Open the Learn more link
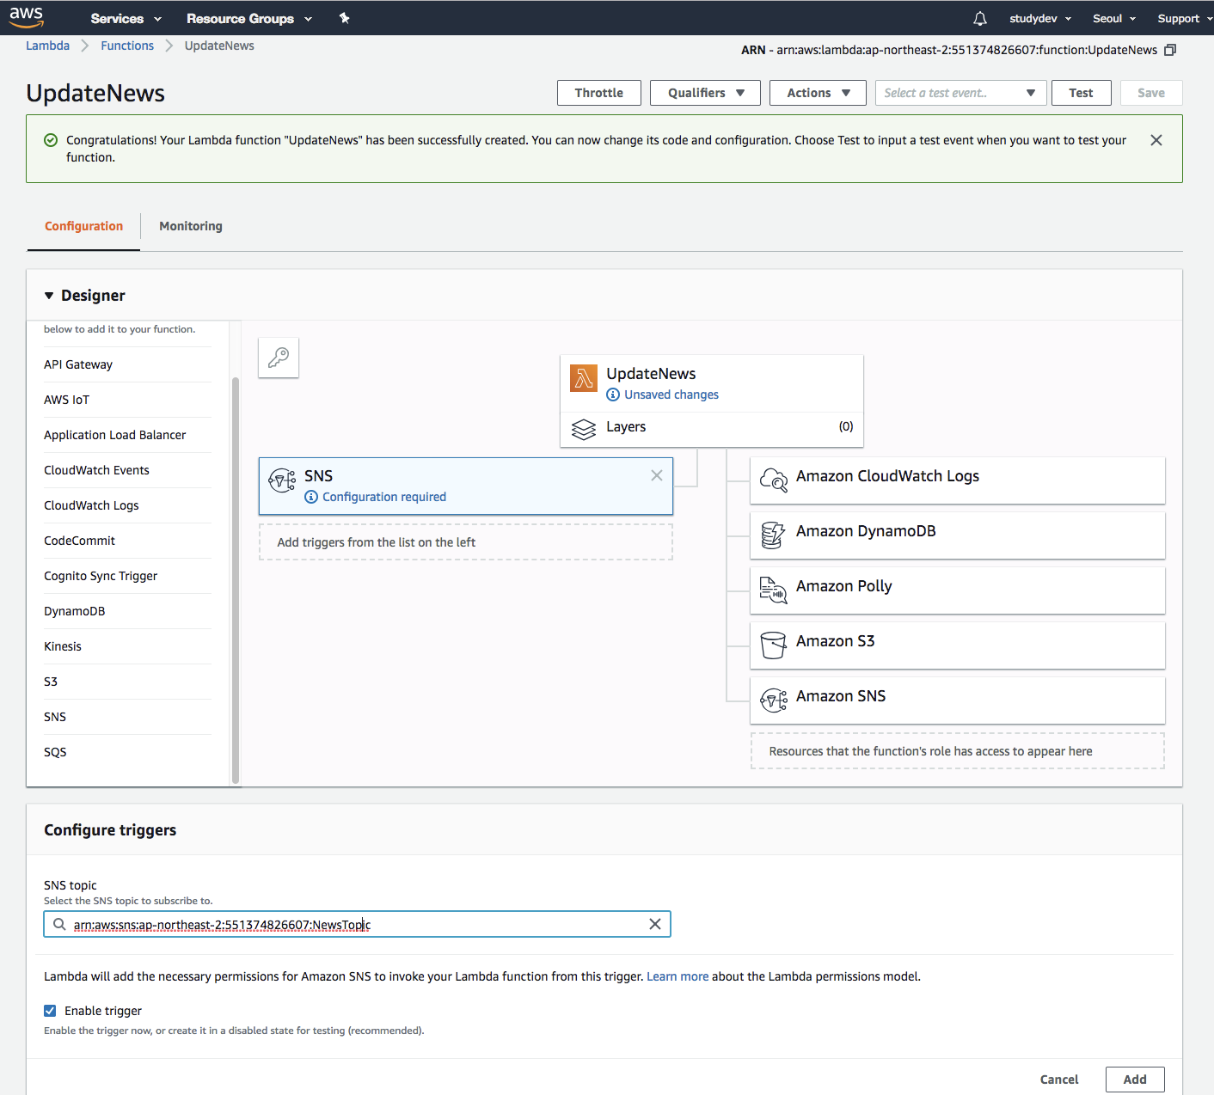1214x1095 pixels. coord(678,976)
